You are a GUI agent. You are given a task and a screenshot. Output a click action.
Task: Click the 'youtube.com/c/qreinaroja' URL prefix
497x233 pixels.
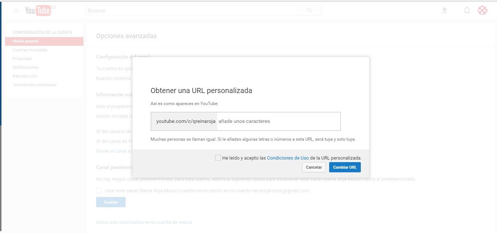coord(186,121)
